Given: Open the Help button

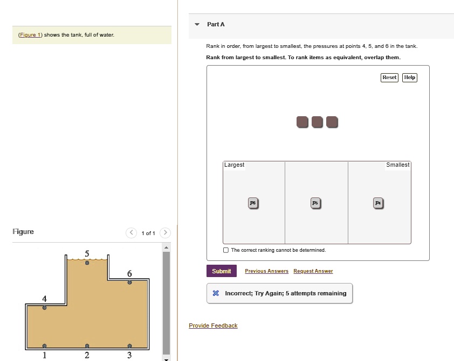Looking at the screenshot, I should [x=409, y=77].
